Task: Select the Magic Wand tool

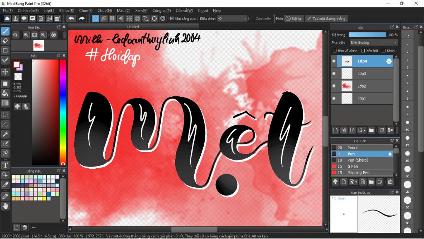Action: 5,134
